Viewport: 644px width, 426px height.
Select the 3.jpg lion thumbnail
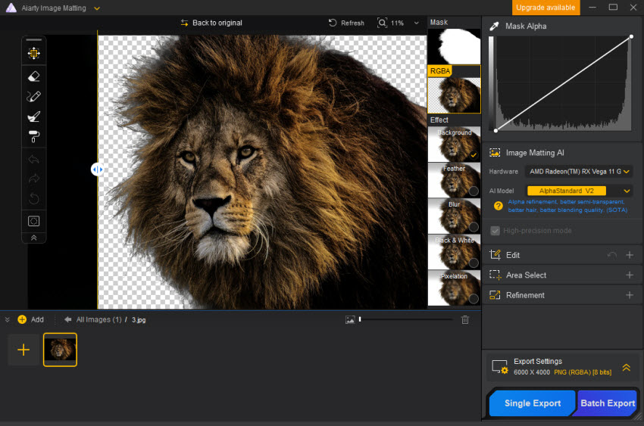click(60, 350)
